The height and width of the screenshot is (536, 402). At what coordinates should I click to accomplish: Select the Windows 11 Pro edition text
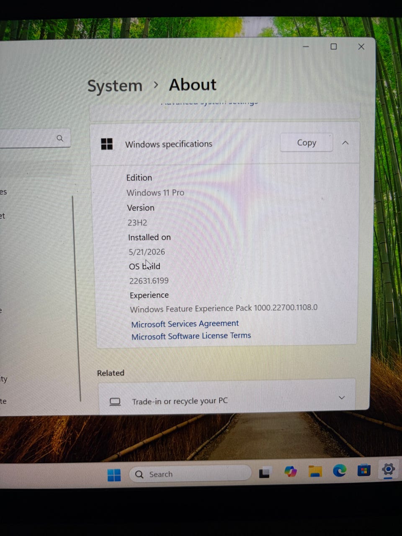coord(155,193)
